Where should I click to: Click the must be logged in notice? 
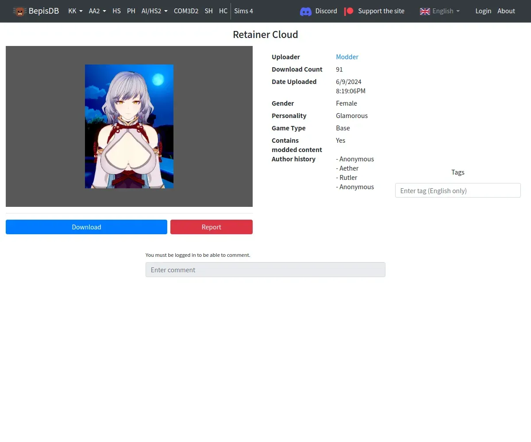click(198, 255)
